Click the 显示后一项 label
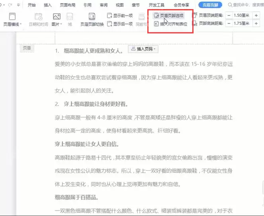Viewport: 264px width, 216px height. pyautogui.click(x=123, y=24)
